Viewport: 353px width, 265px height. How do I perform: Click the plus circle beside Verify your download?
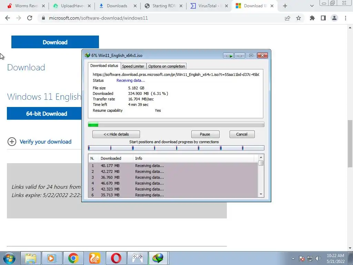coord(12,142)
